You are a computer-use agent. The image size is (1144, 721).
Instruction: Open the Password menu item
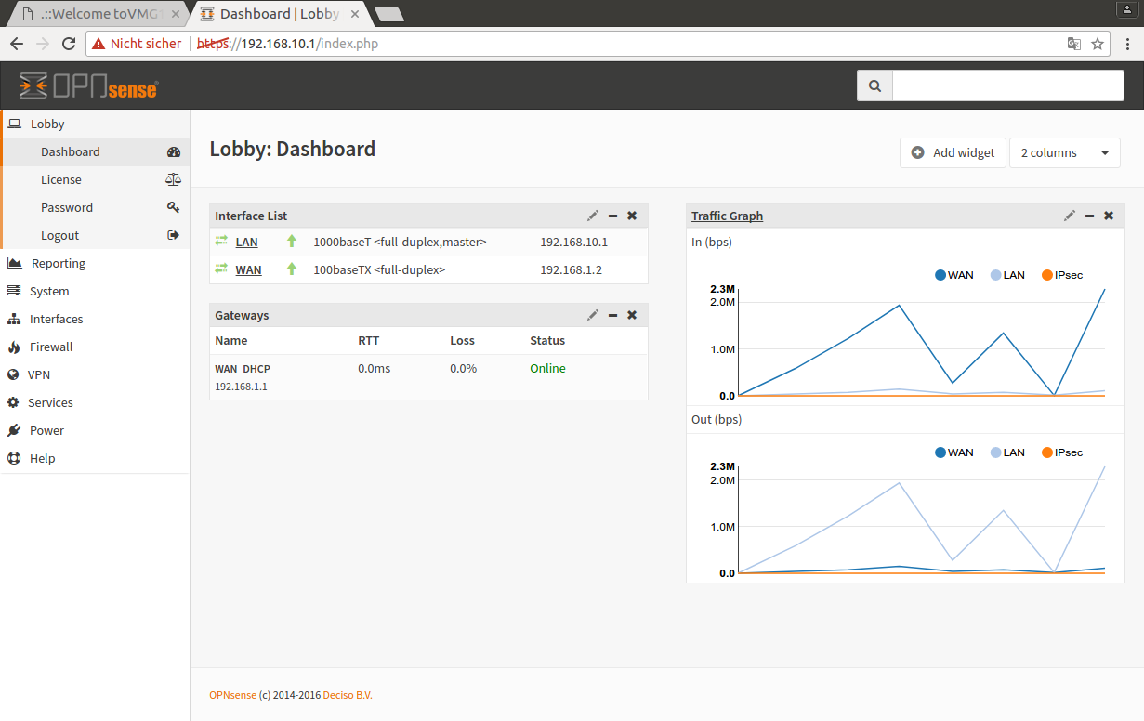coord(67,207)
